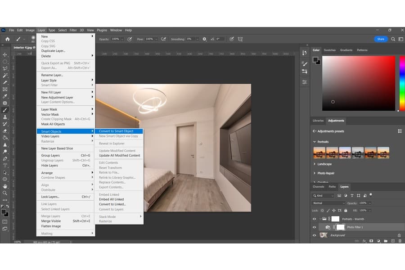The image size is (405, 270).
Task: Open Edit Toolbar three-dots menu
Action: click(5, 200)
